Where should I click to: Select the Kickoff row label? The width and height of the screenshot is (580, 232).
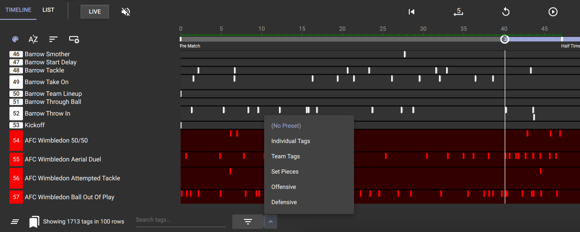click(x=35, y=125)
